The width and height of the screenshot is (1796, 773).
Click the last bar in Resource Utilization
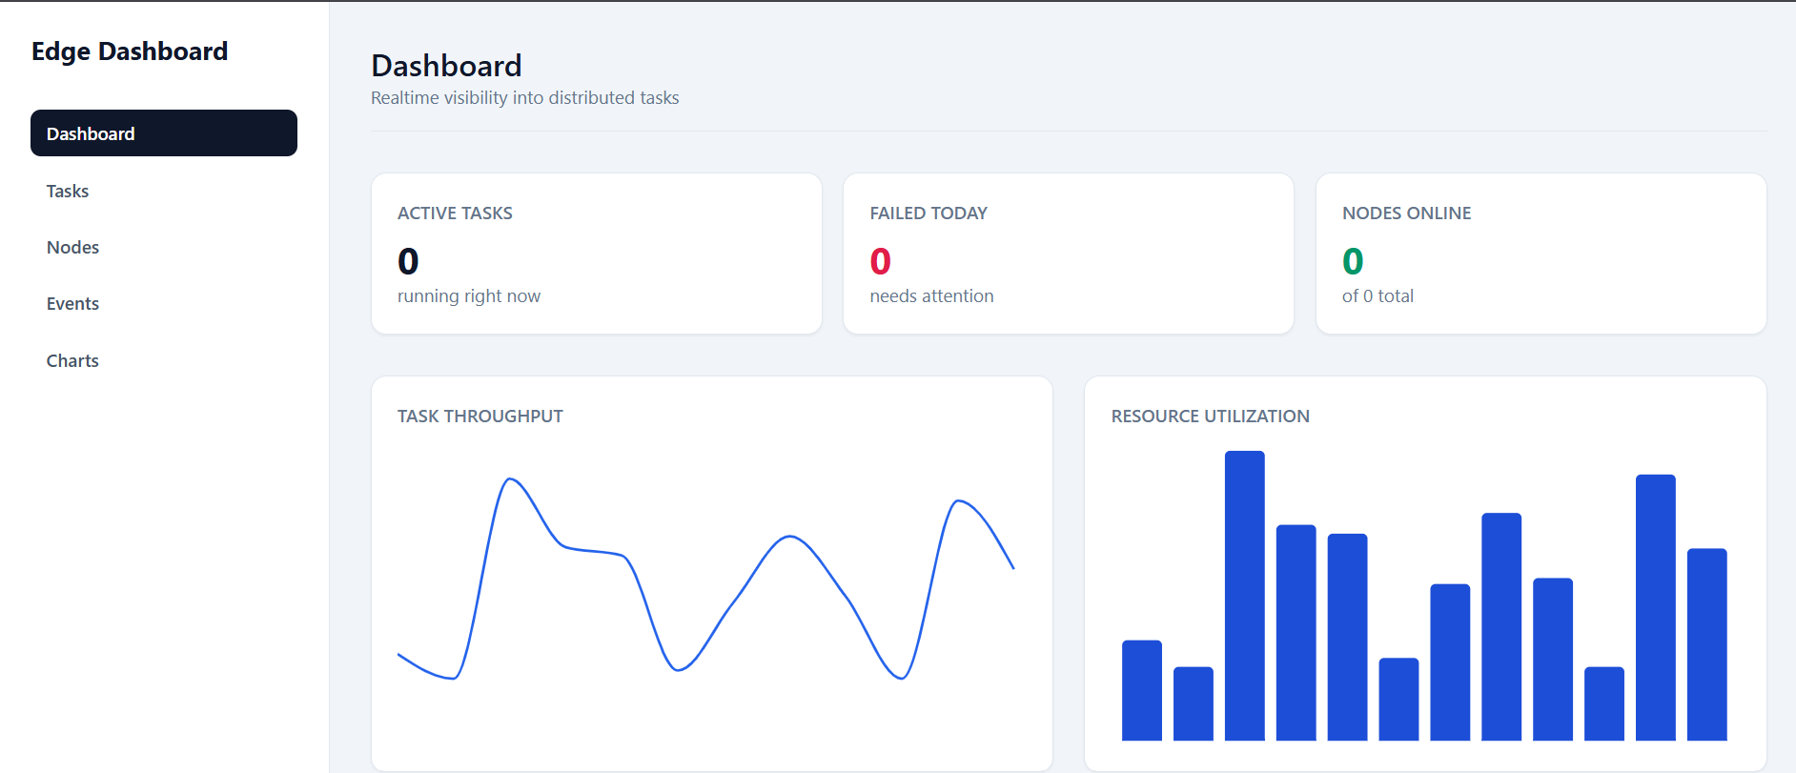pos(1707,644)
